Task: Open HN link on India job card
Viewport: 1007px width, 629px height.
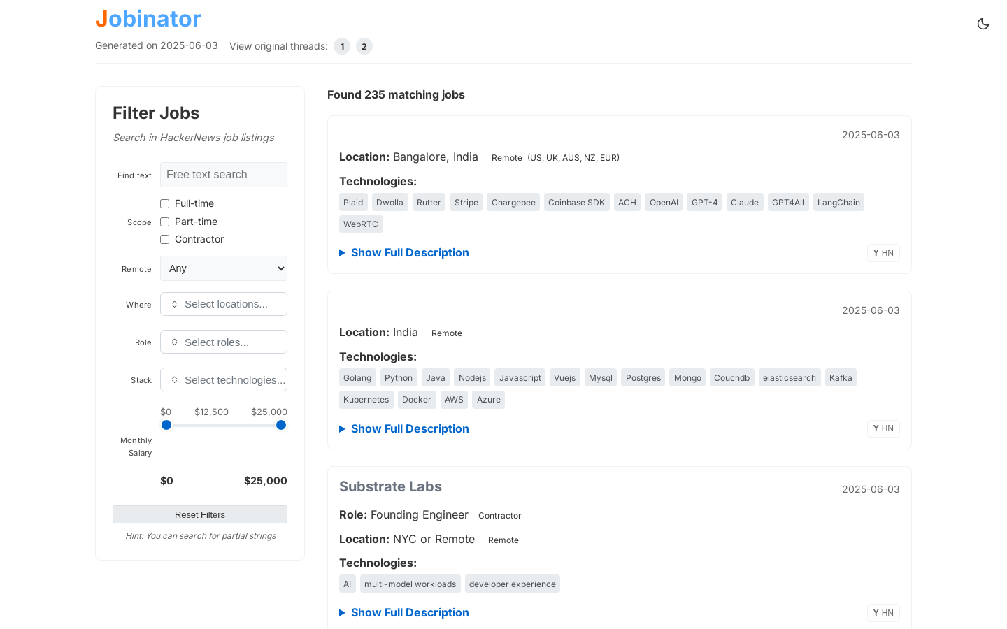Action: (883, 428)
